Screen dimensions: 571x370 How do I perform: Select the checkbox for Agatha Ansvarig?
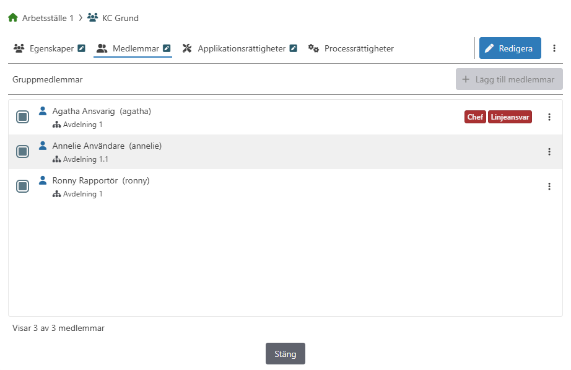pyautogui.click(x=22, y=117)
